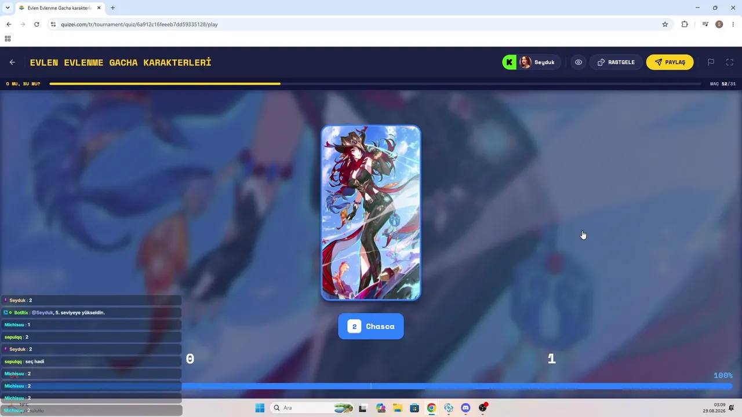Share the quiz with PAYLAŞ
Viewport: 742px width, 417px height.
[670, 62]
